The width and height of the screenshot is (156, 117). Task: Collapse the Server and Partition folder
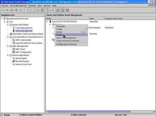point(7,25)
